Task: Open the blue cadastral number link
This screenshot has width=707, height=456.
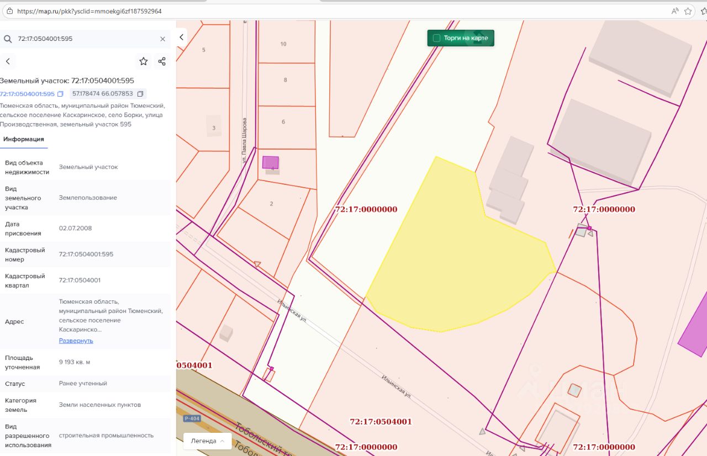Action: pos(27,94)
